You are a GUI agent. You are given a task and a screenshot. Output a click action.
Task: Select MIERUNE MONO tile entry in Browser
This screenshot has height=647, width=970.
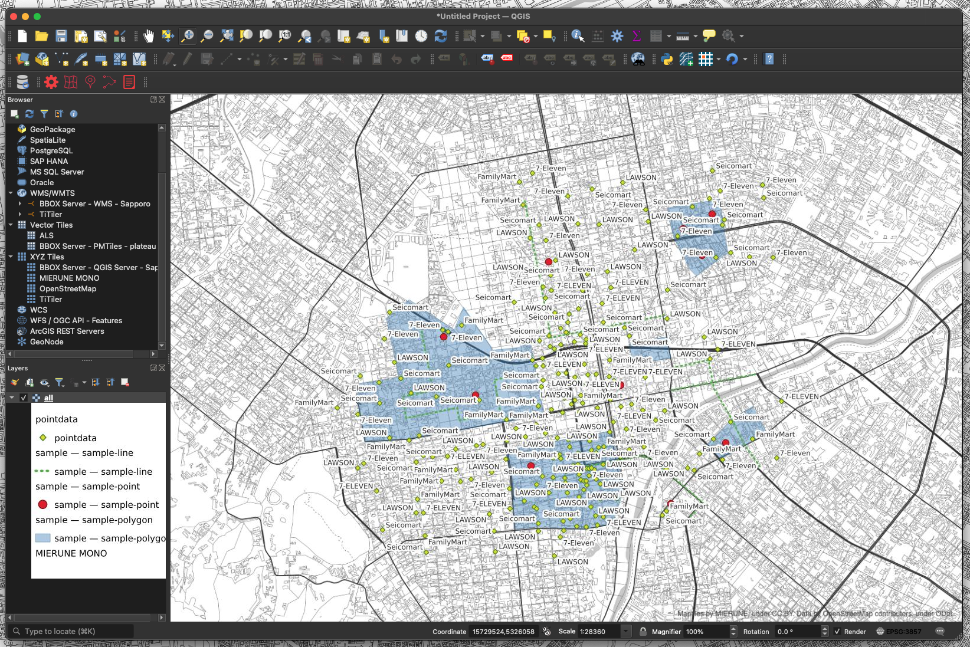click(69, 278)
